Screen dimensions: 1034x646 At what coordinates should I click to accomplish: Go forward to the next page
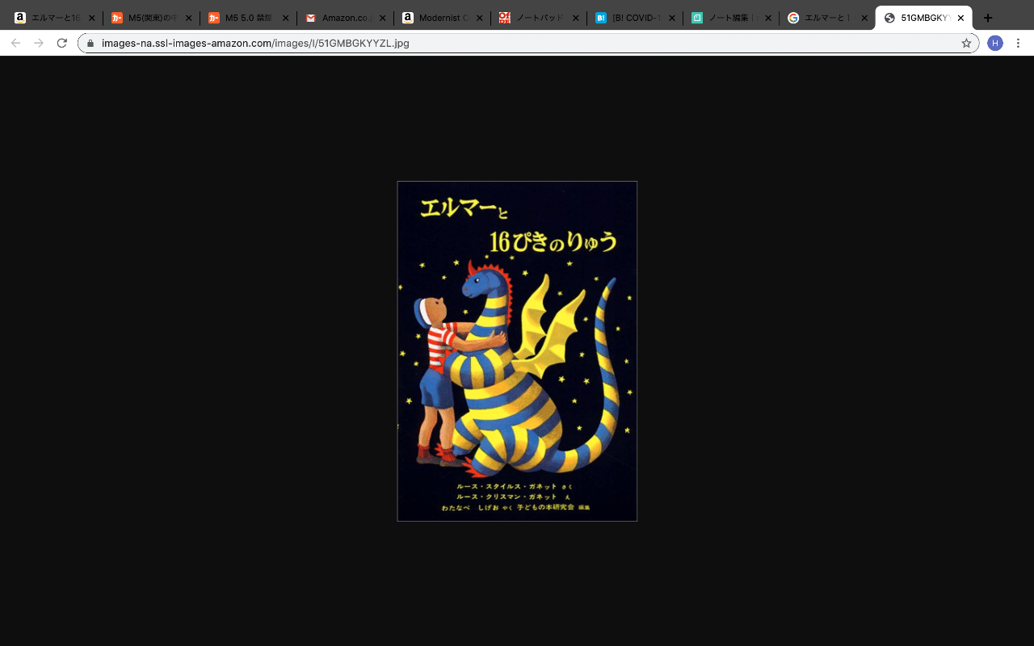pyautogui.click(x=39, y=43)
